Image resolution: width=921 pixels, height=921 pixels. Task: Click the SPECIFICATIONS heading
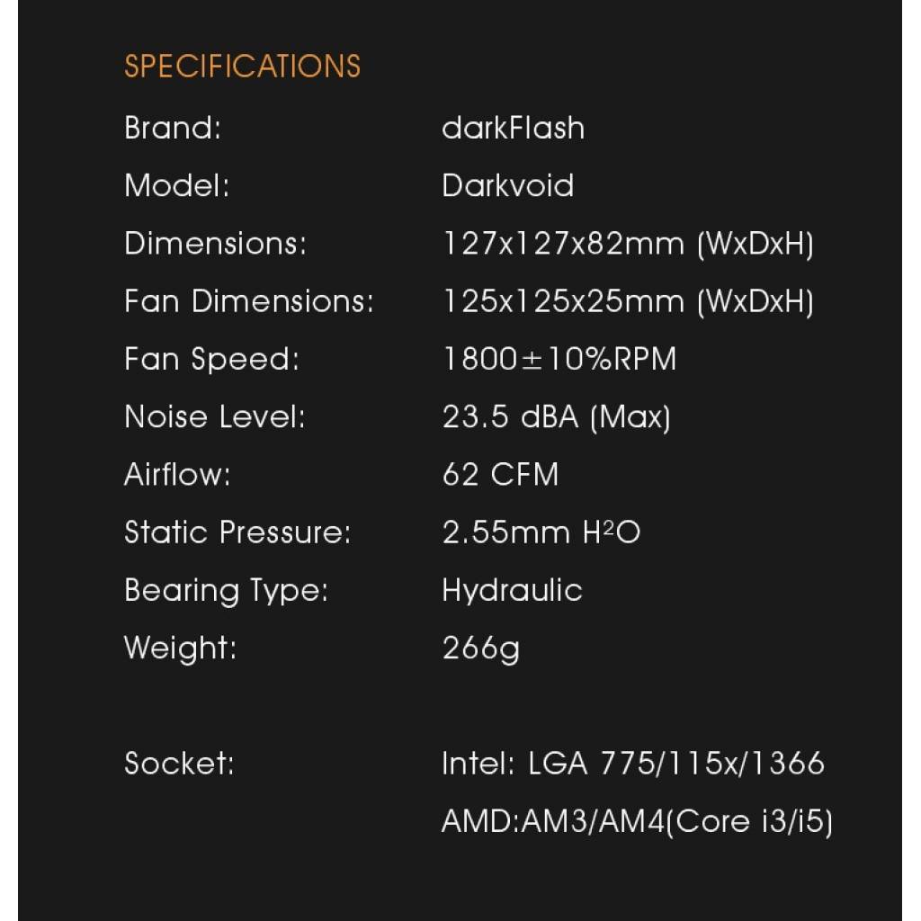click(x=243, y=66)
